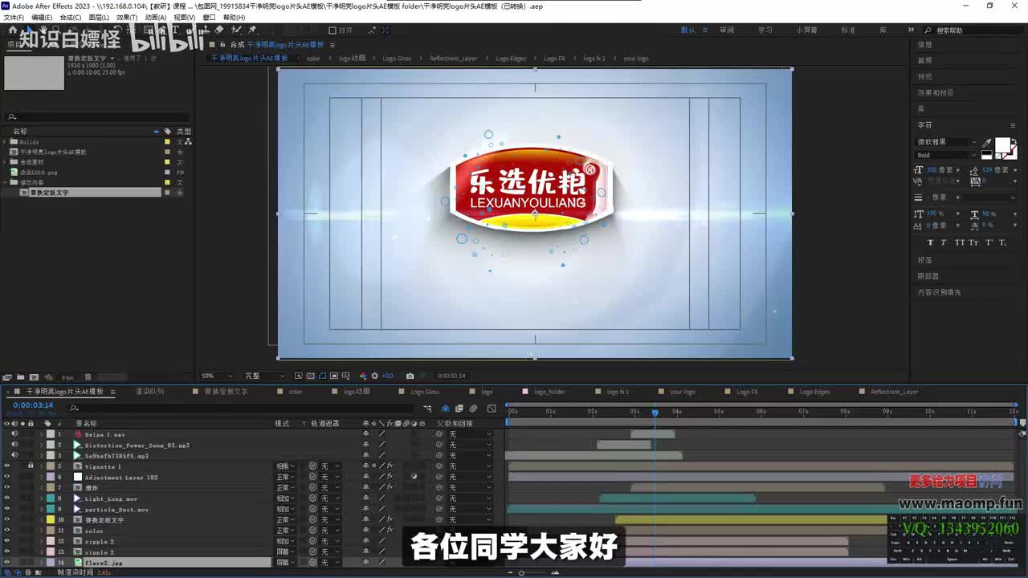Viewport: 1028px width, 578px height.
Task: Expand layer 8 Light_Long.mov properties
Action: click(42, 499)
